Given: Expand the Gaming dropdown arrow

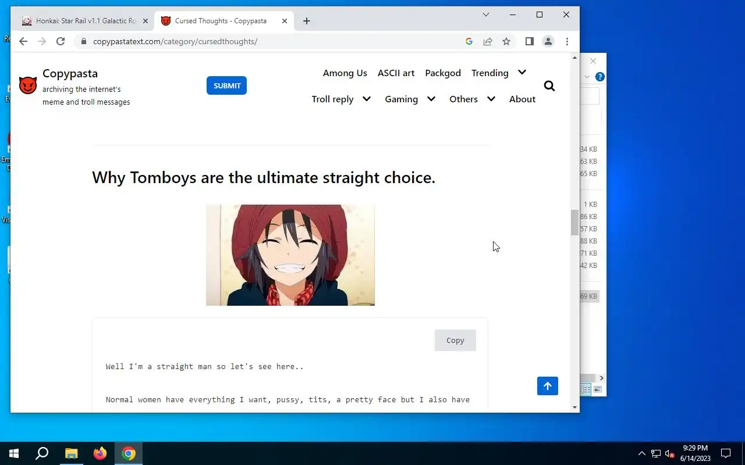Looking at the screenshot, I should [431, 99].
